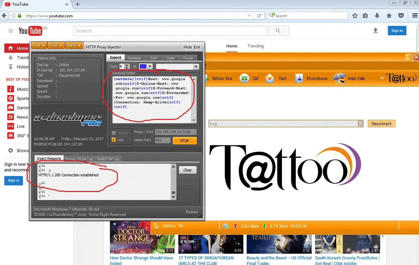Open Text messaging in Tattoo dialer
The image size is (419, 265).
[276, 79]
